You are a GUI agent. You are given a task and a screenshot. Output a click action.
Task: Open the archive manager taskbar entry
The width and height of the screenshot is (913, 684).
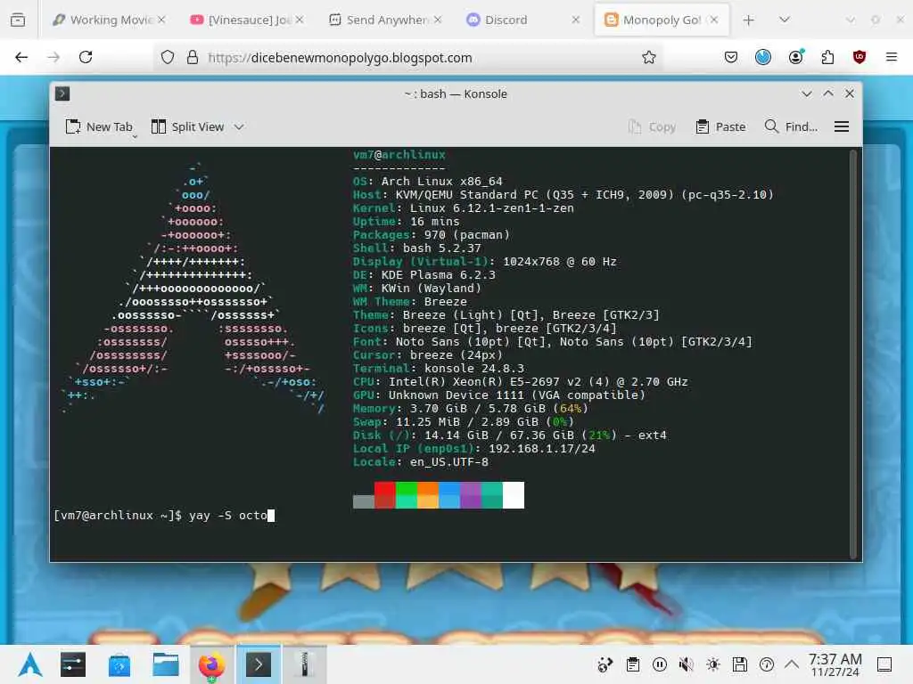coord(305,664)
